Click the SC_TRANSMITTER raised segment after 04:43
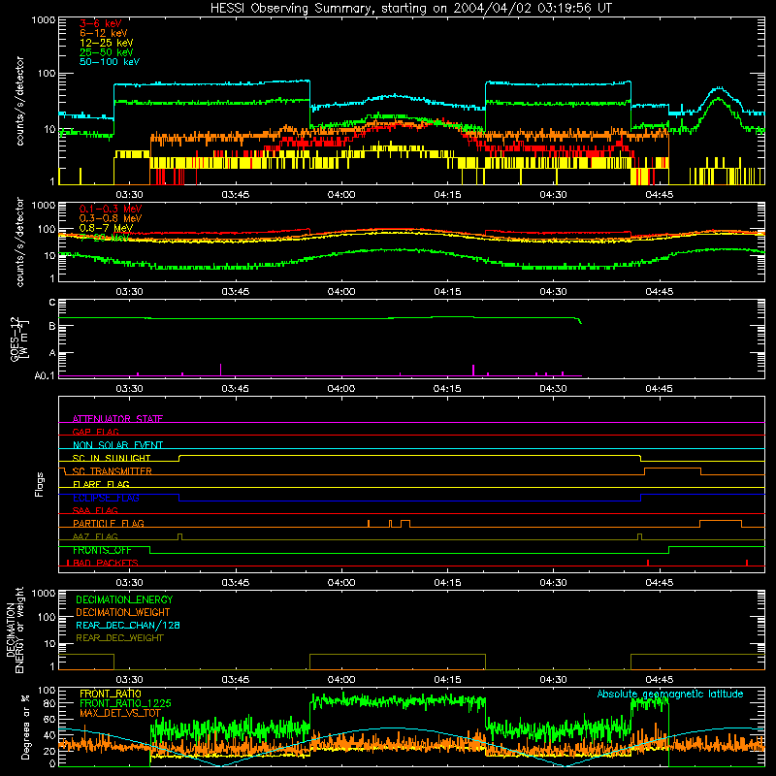 [672, 470]
